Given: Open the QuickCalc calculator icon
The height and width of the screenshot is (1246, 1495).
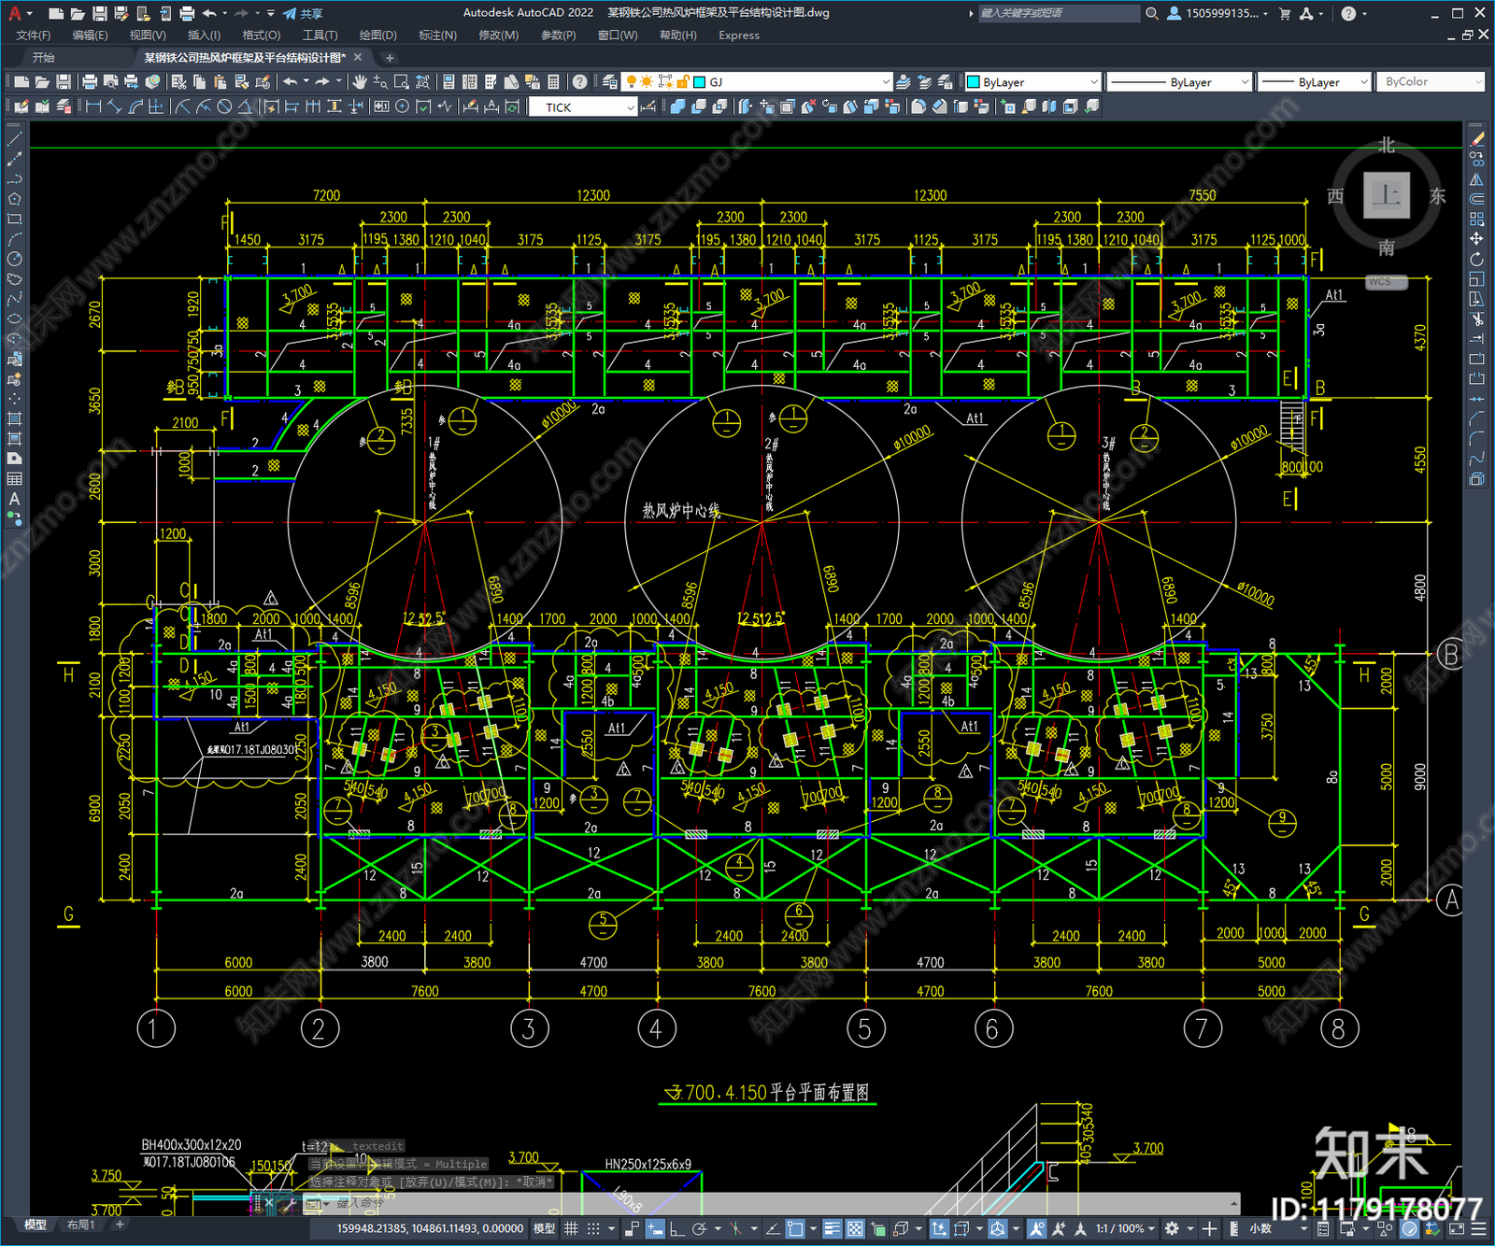Looking at the screenshot, I should click(x=553, y=82).
